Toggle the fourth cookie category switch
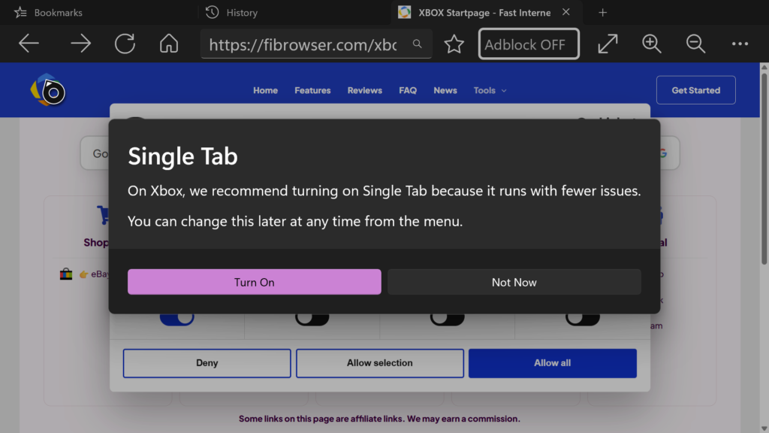 click(583, 319)
